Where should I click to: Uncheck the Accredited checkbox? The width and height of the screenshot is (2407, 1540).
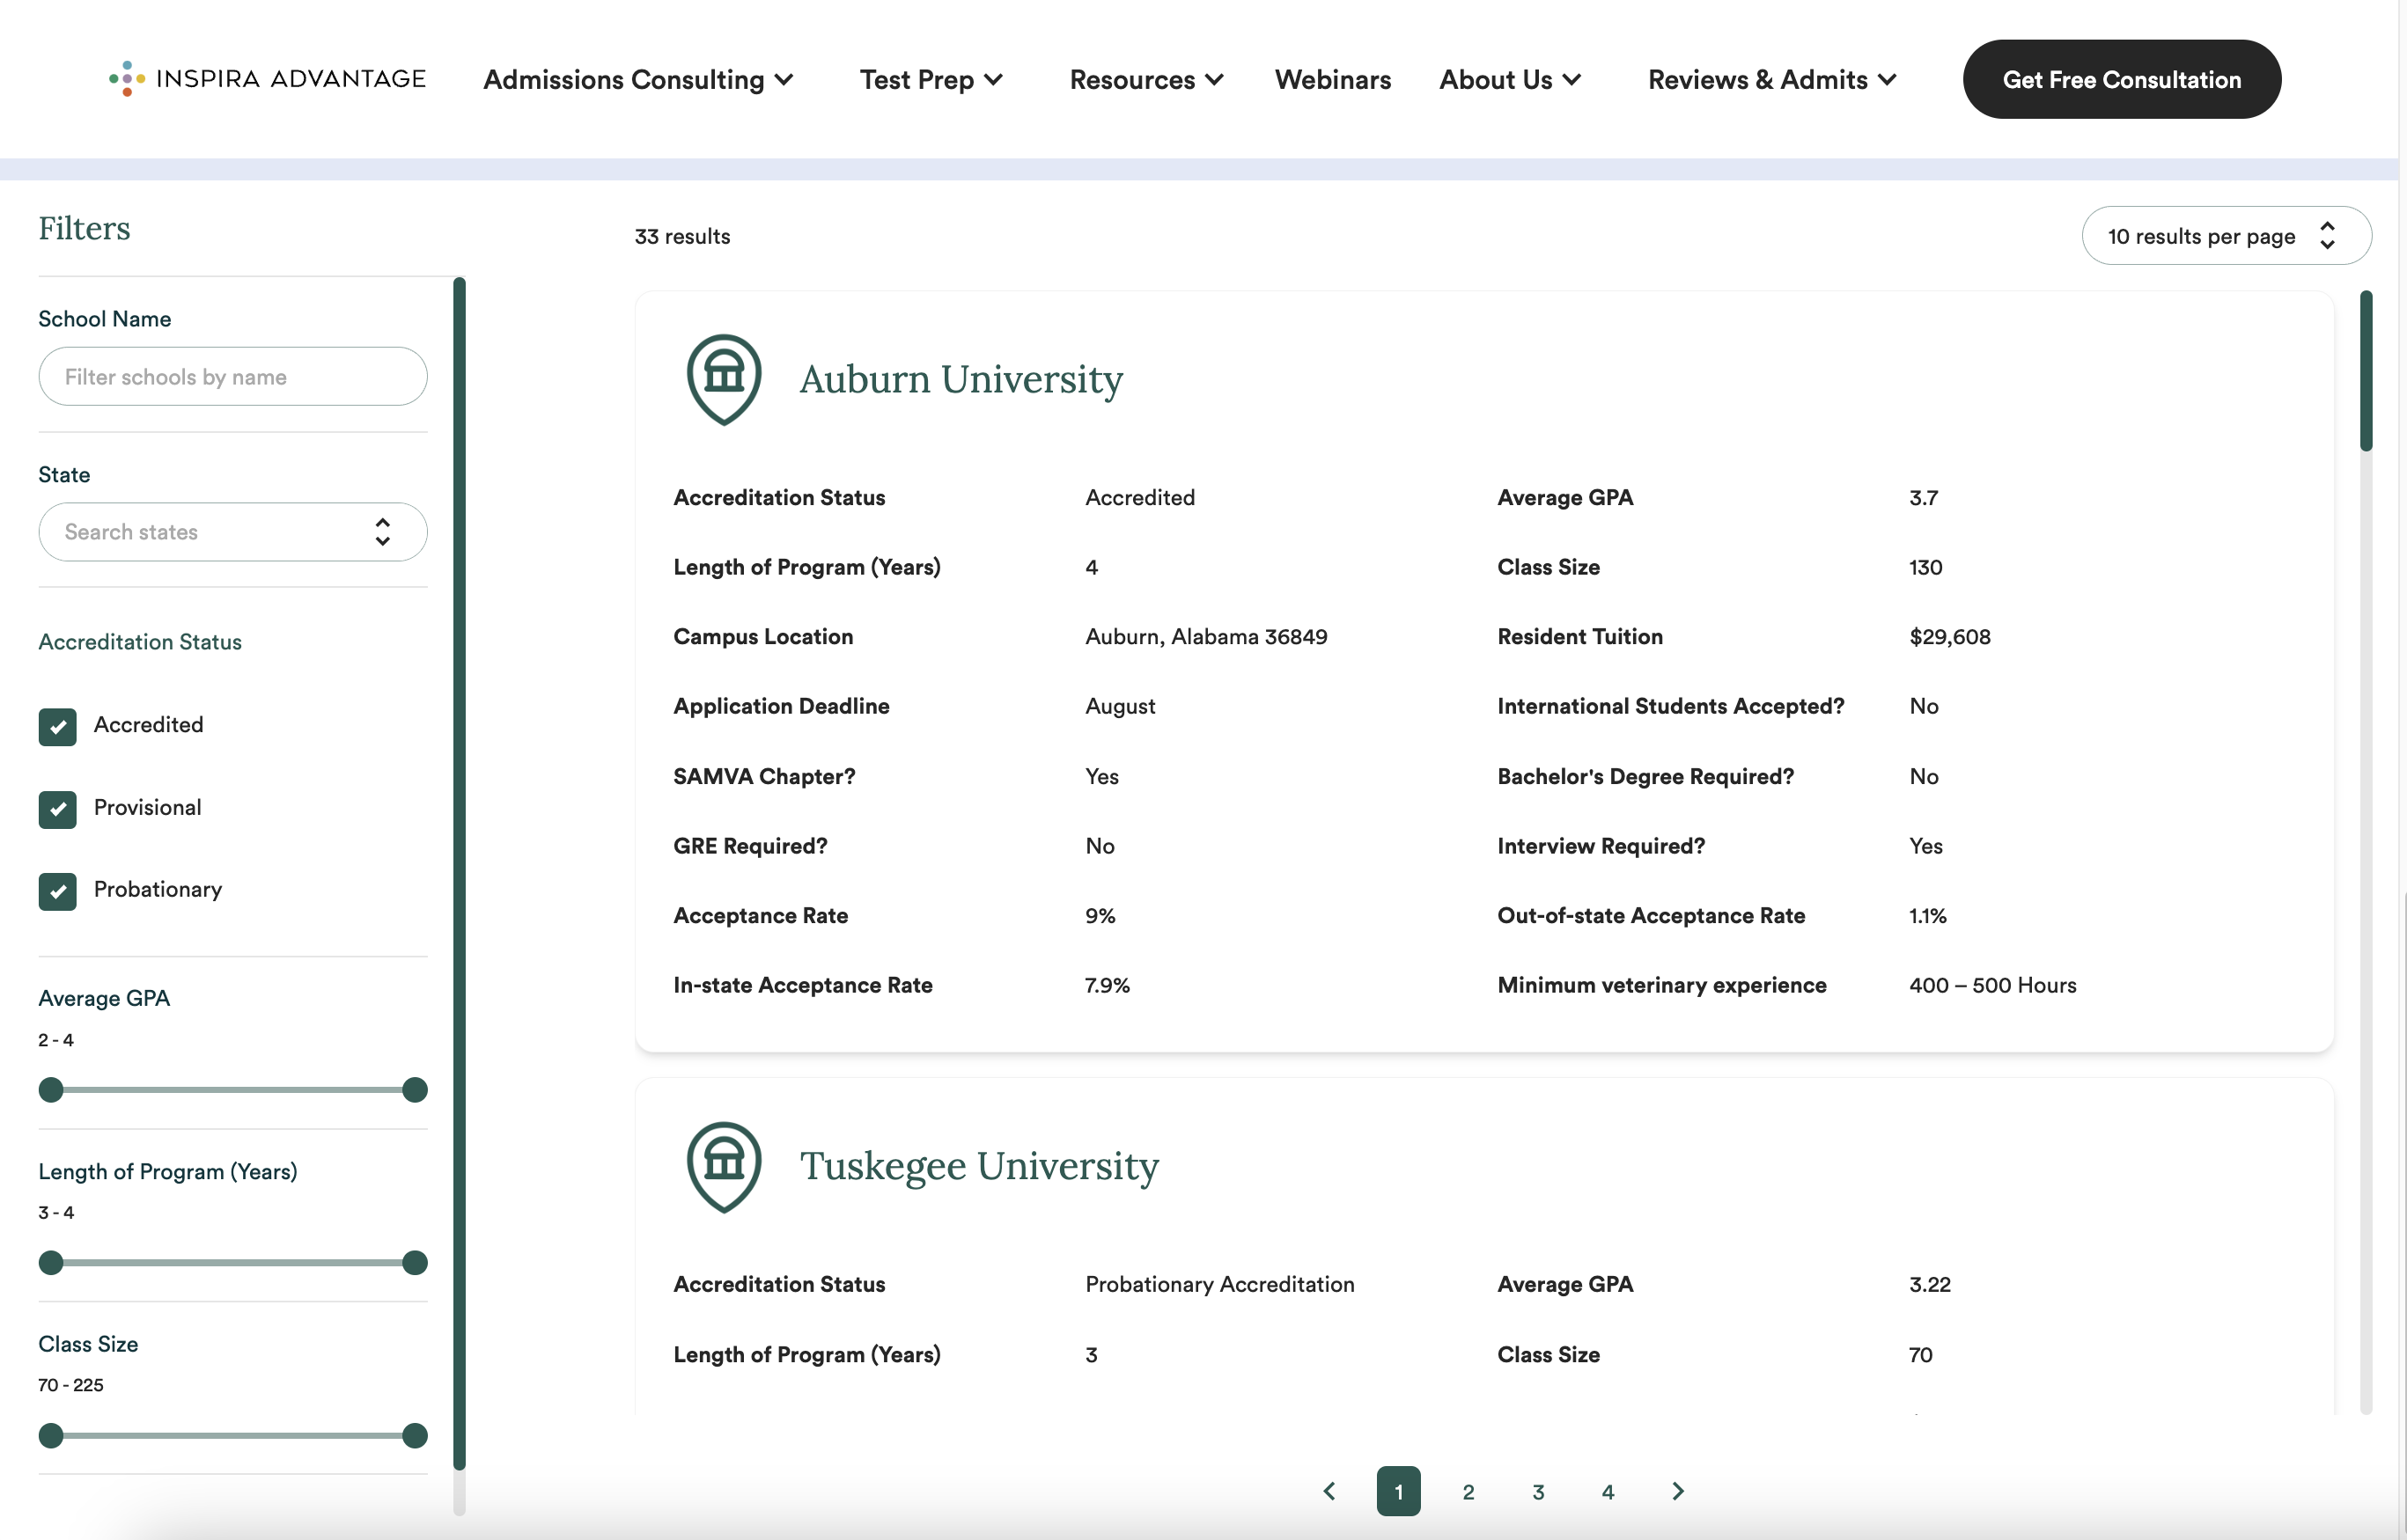pyautogui.click(x=57, y=726)
